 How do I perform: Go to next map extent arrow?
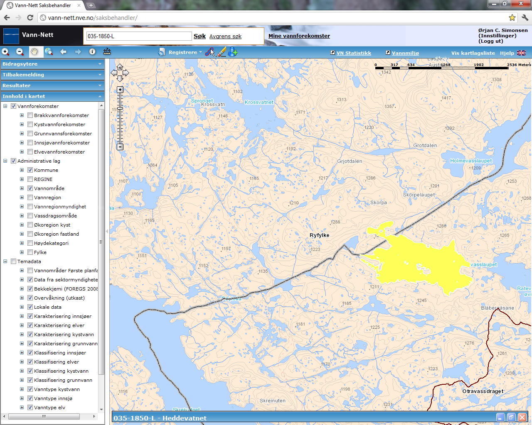coord(78,52)
